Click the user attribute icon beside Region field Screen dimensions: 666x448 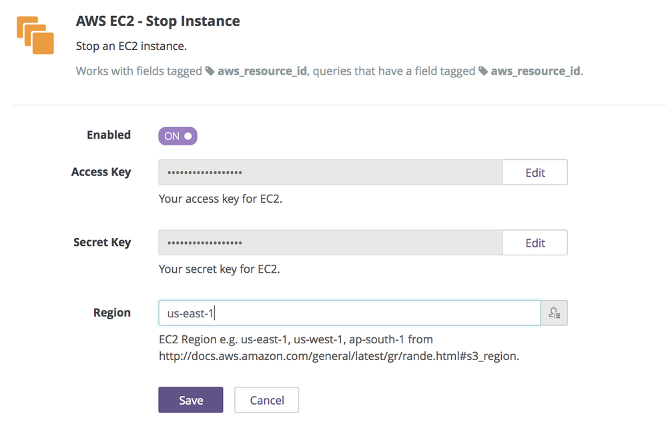tap(554, 313)
